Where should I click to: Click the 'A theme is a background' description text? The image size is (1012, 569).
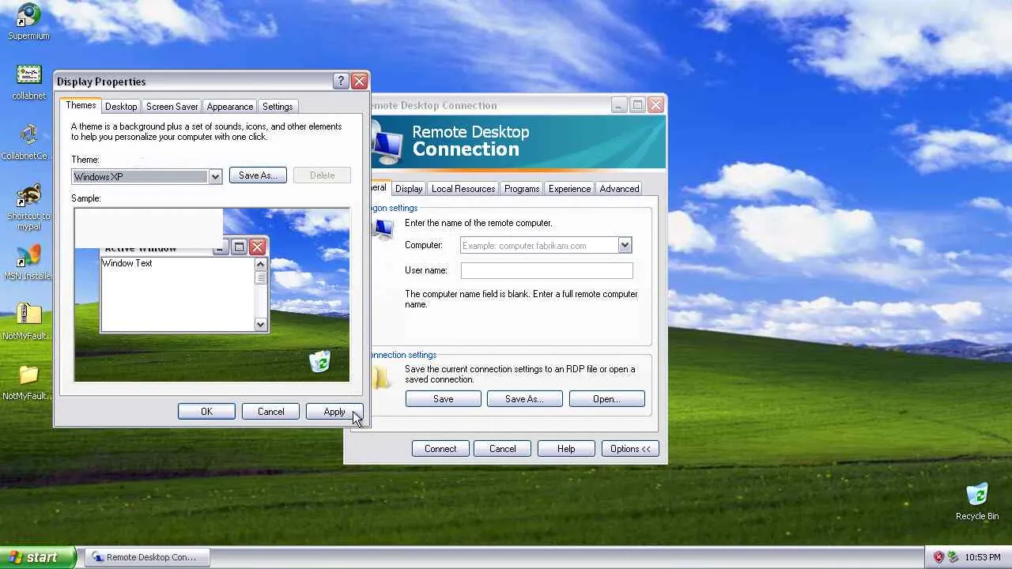(x=206, y=131)
